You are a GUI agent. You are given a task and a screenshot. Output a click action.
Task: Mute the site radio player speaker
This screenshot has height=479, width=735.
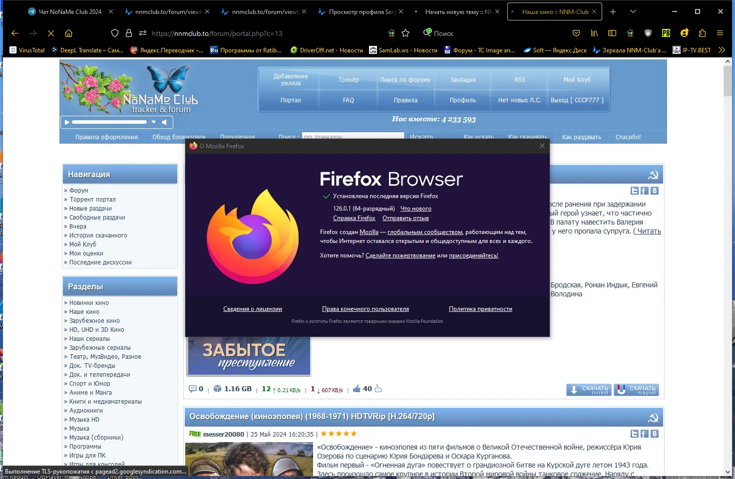click(164, 122)
